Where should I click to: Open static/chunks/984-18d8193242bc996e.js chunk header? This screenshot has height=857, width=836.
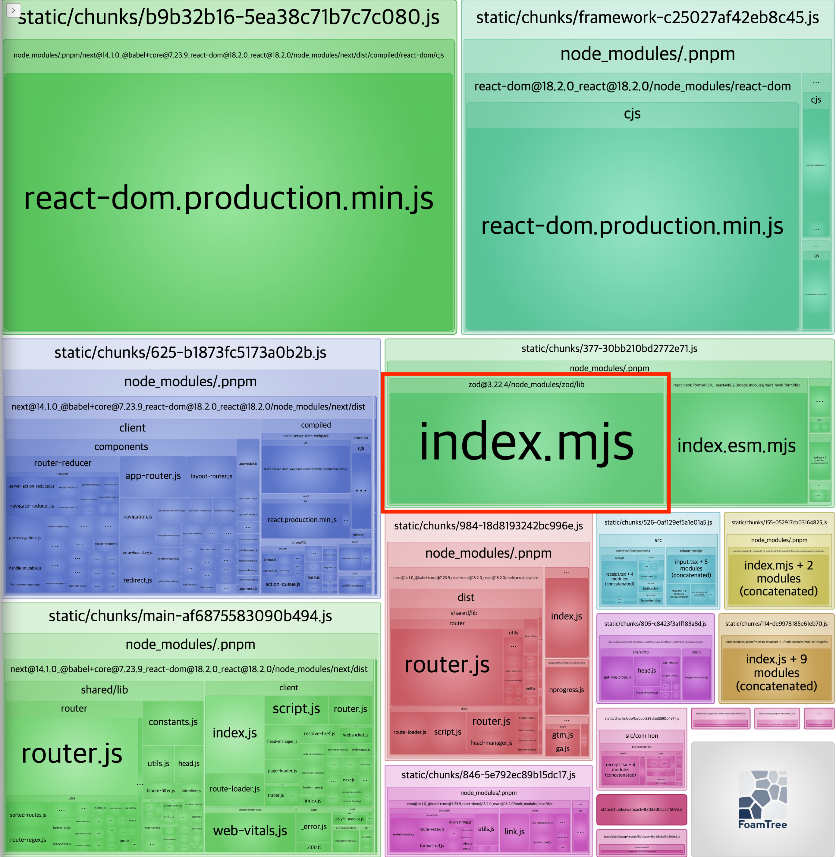[x=488, y=526]
